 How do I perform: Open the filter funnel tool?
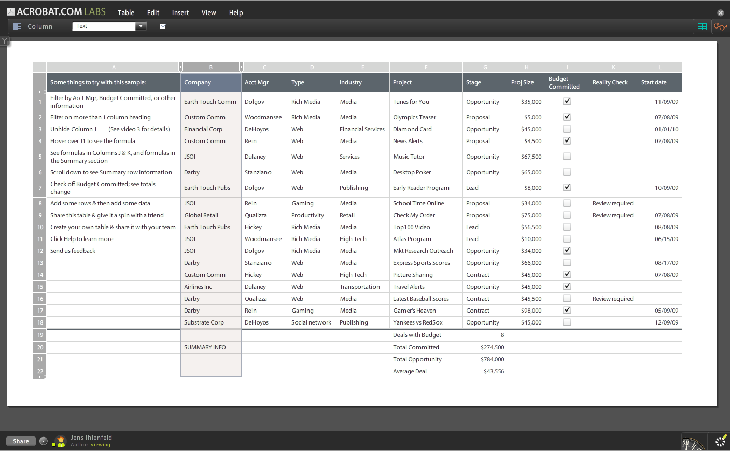click(5, 40)
